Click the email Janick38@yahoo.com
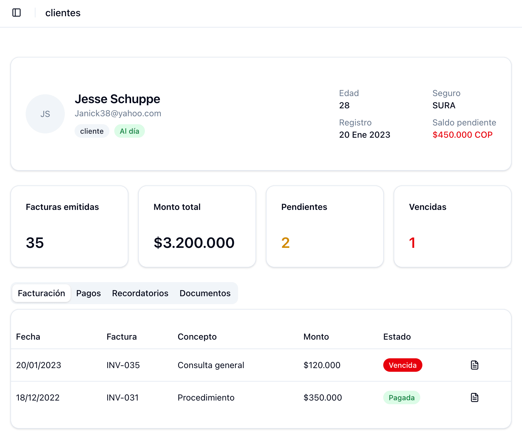The height and width of the screenshot is (440, 522). (x=118, y=113)
